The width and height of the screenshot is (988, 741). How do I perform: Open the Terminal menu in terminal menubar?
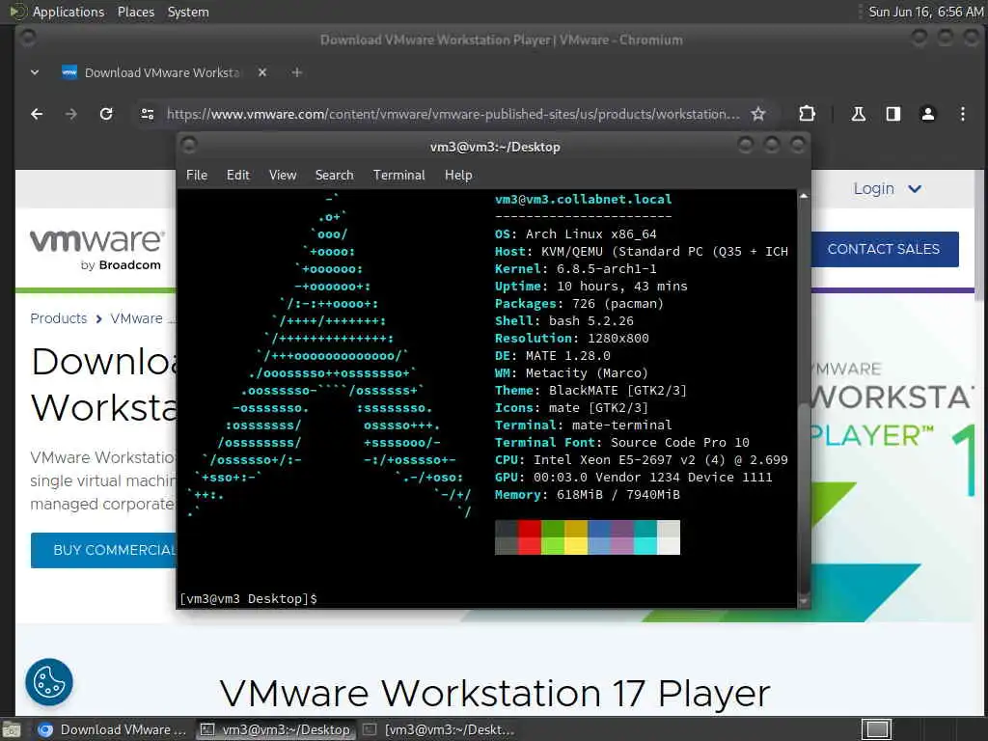point(398,176)
